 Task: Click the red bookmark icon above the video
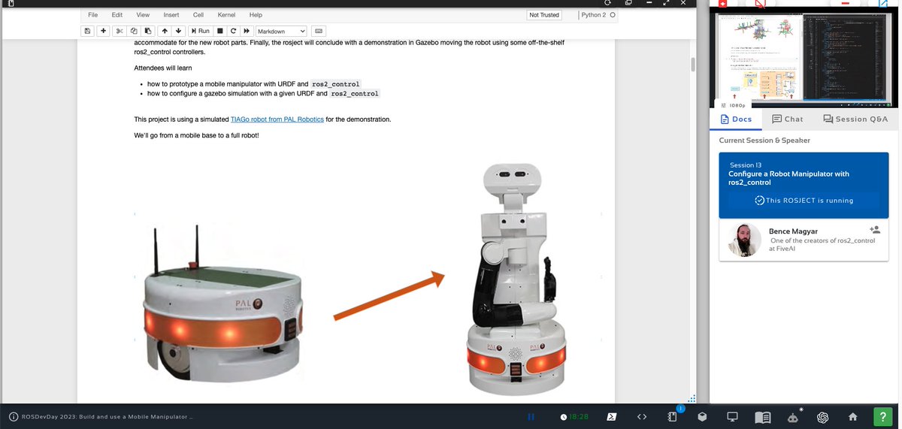point(722,2)
